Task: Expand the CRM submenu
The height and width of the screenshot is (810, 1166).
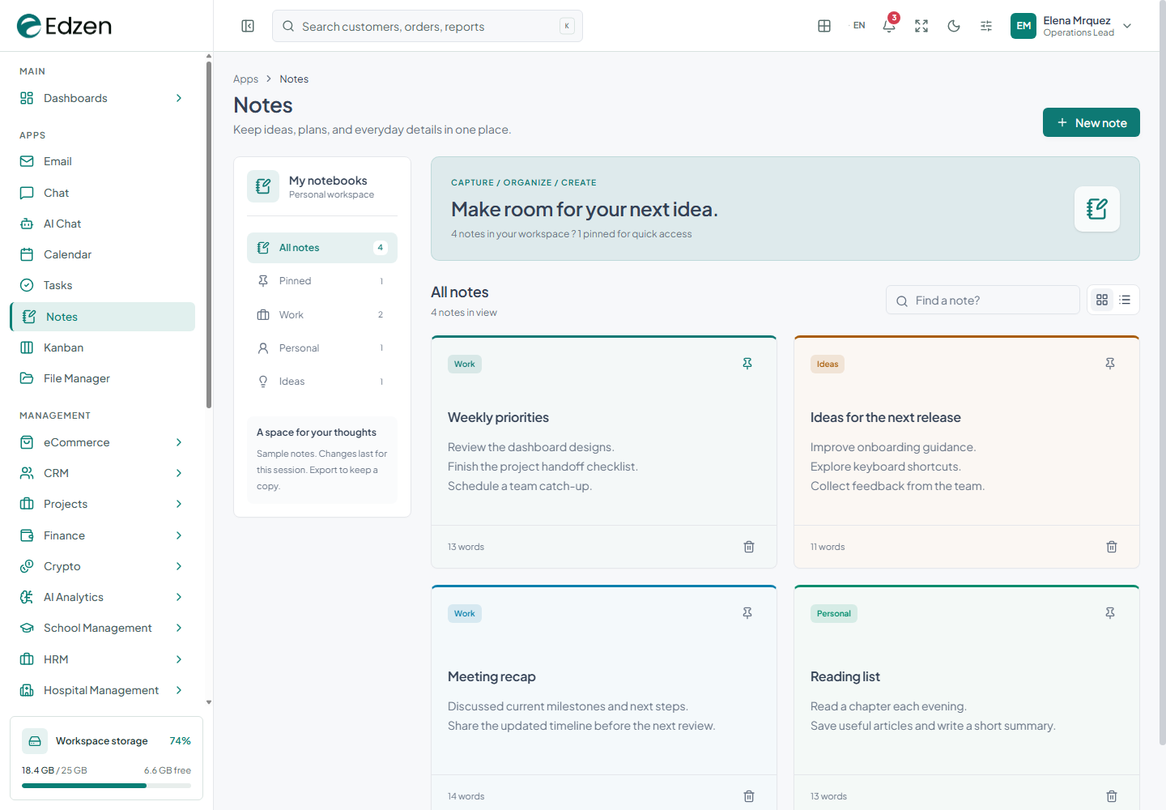Action: coord(102,473)
